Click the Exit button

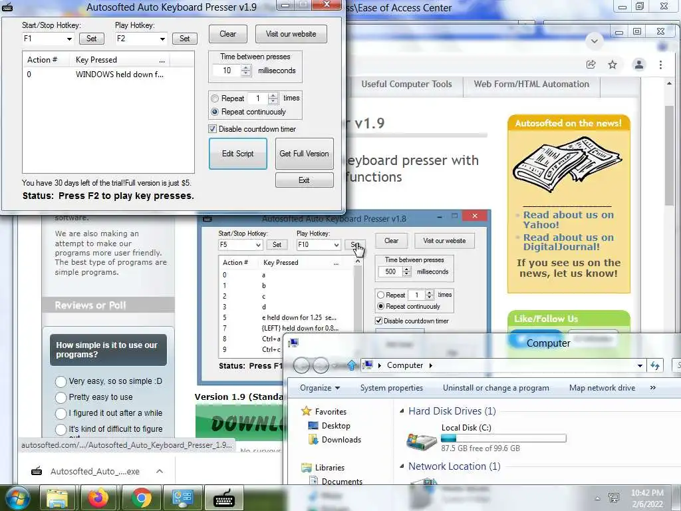[305, 180]
